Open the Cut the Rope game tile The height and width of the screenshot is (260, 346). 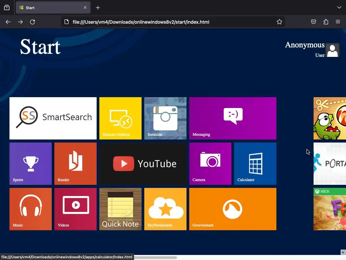click(x=330, y=118)
